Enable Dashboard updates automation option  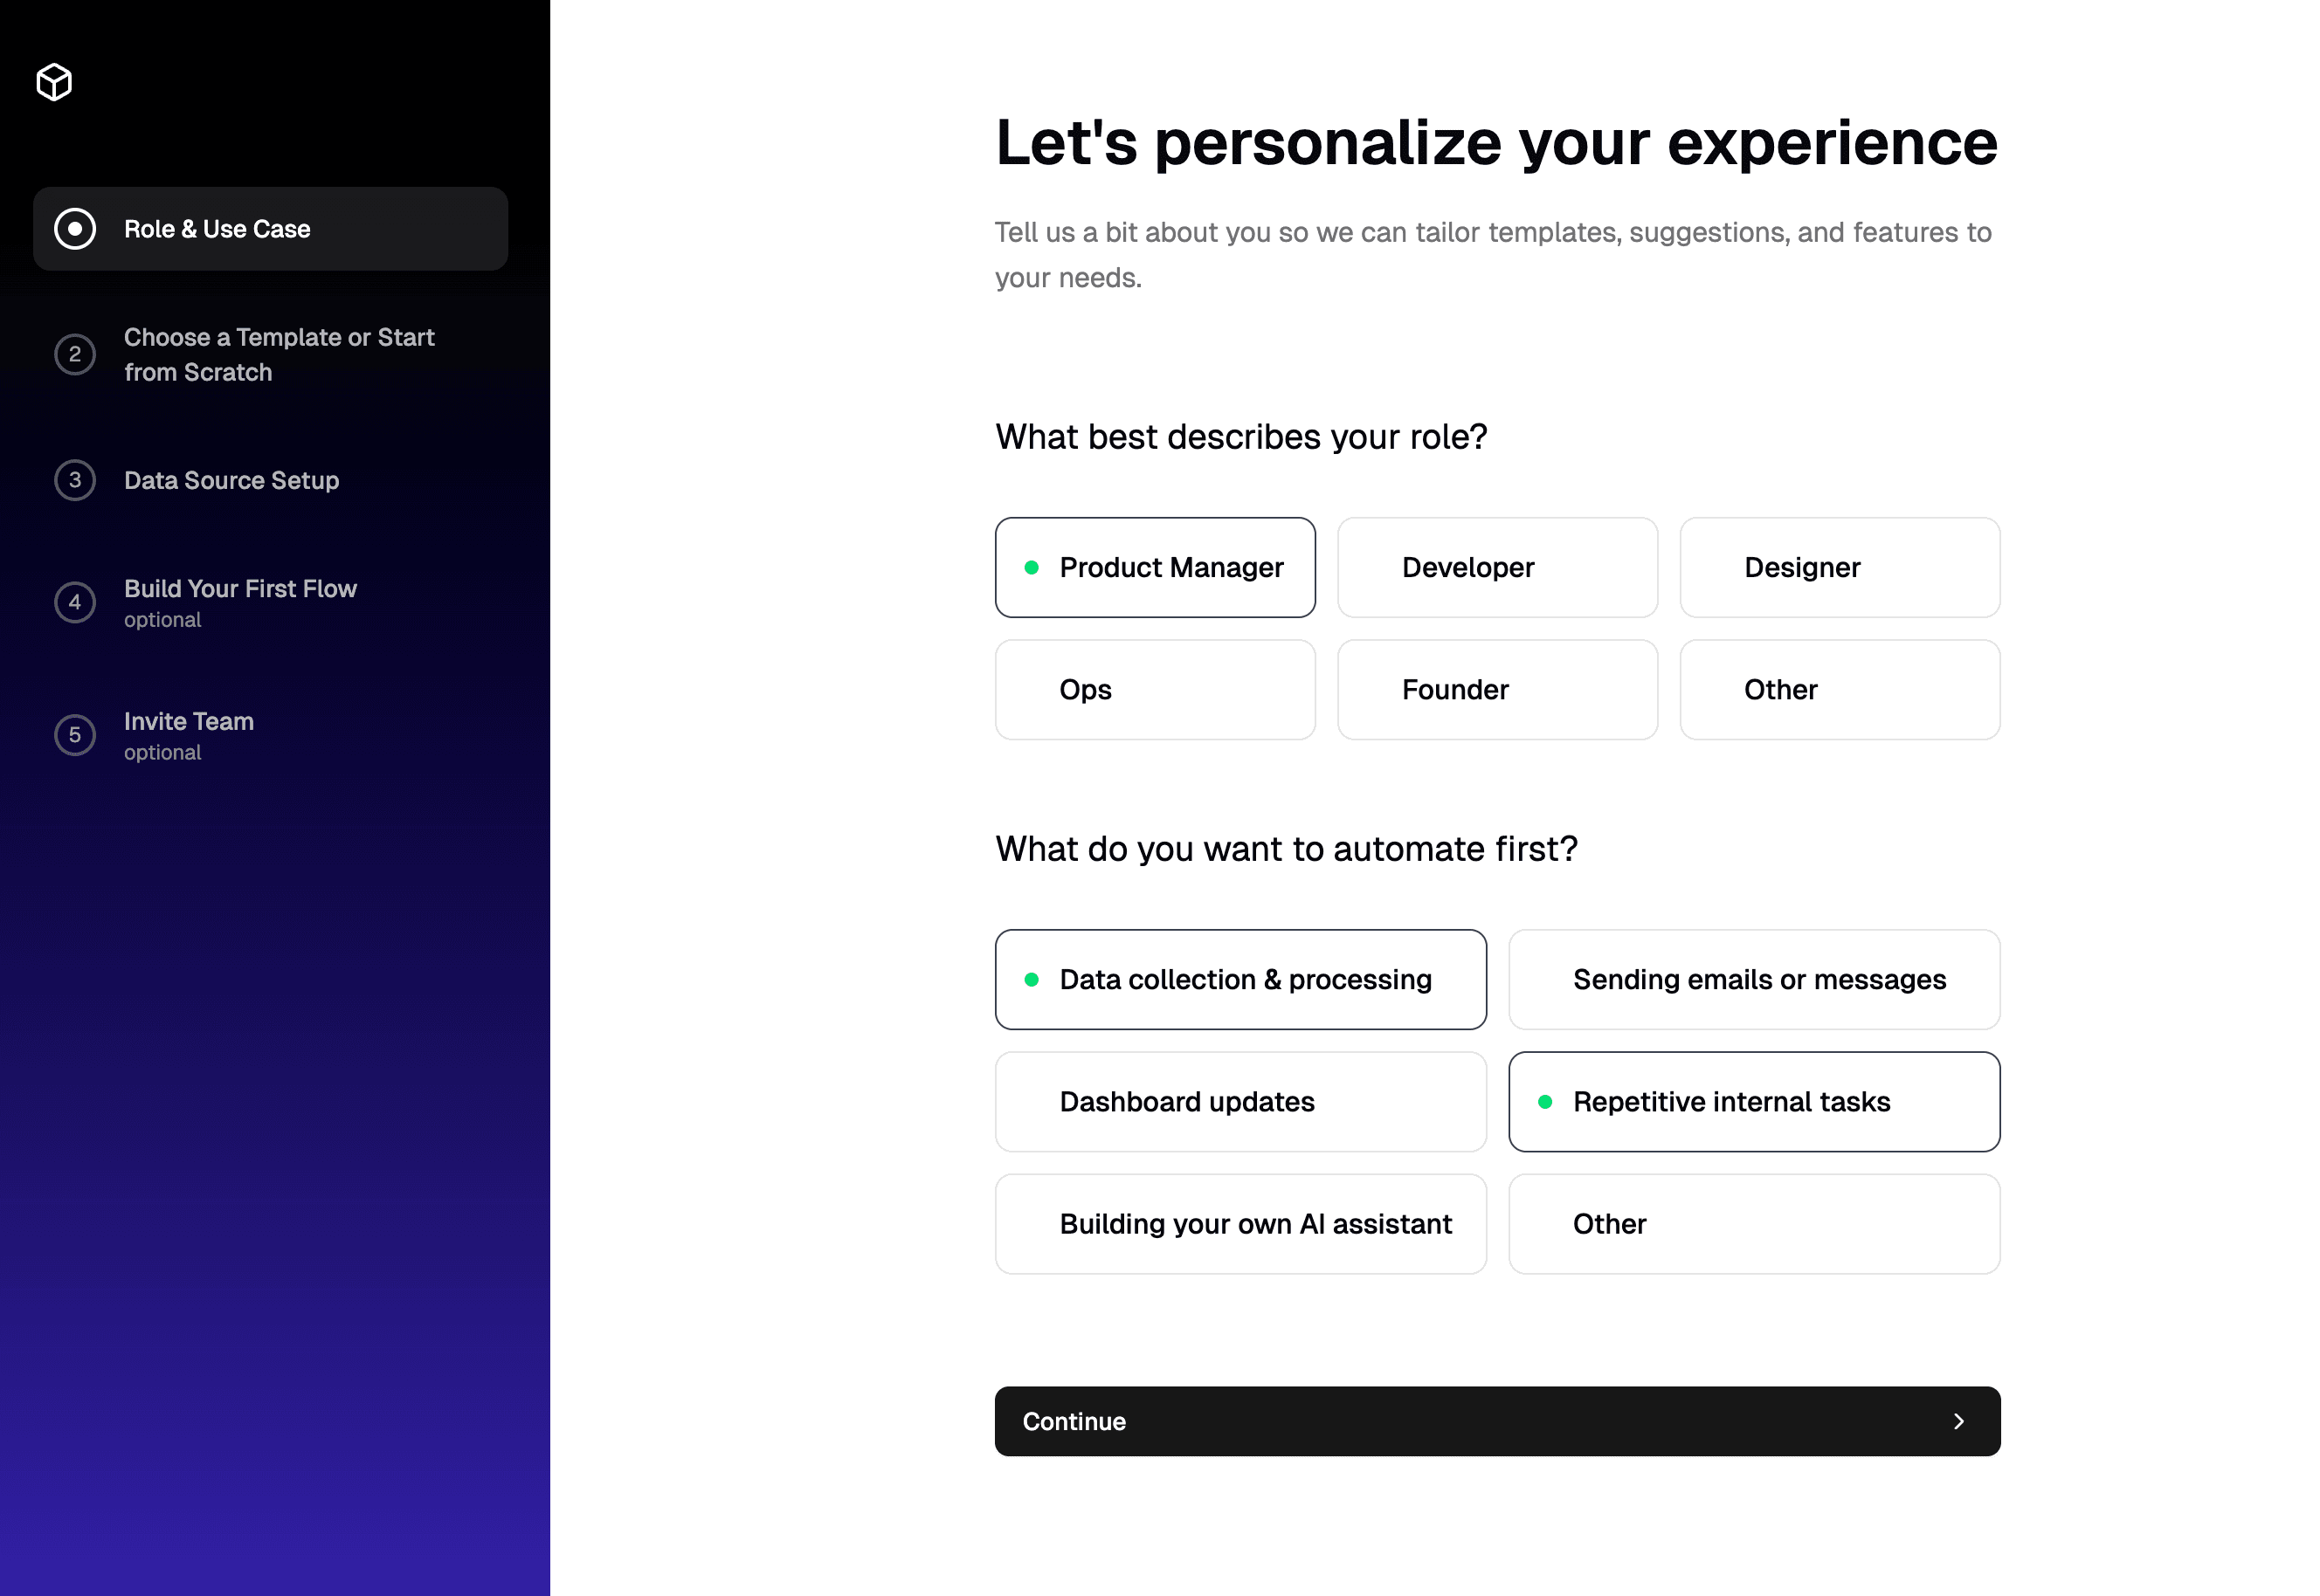pos(1239,1102)
